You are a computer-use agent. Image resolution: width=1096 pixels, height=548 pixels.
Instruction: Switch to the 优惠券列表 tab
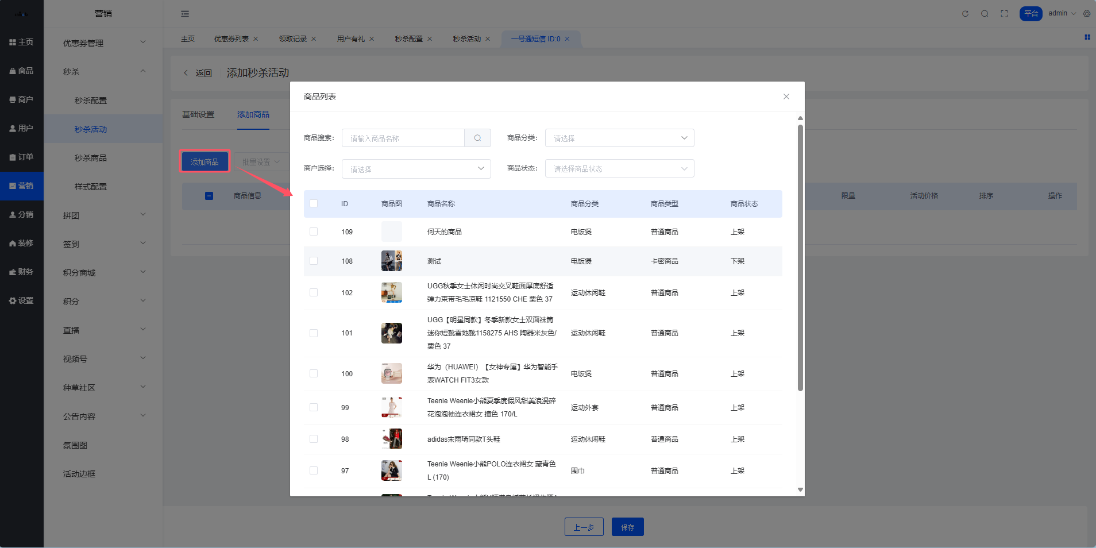[x=232, y=38]
